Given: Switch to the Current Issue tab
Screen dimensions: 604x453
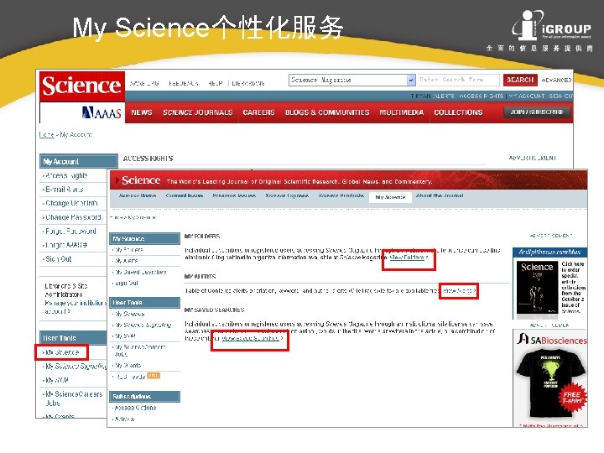Looking at the screenshot, I should tap(185, 195).
